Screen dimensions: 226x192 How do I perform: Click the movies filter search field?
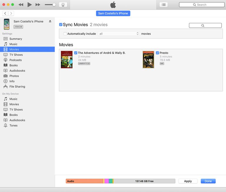[x=205, y=25]
